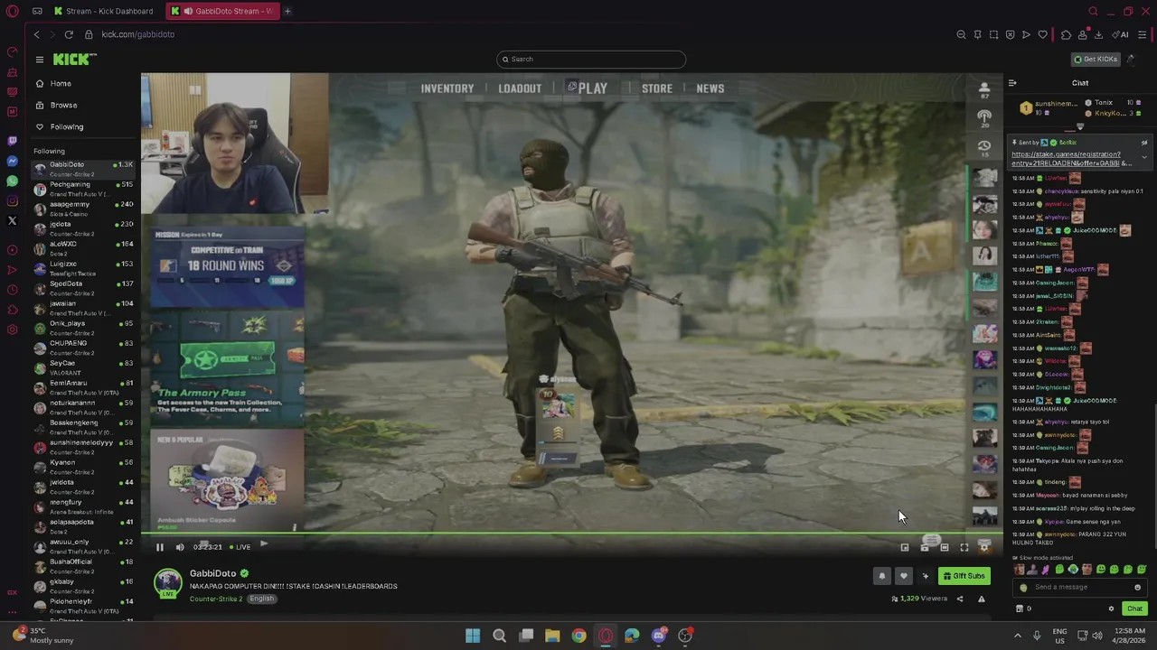This screenshot has width=1157, height=650.
Task: Share the stream via share icon
Action: pyautogui.click(x=960, y=599)
